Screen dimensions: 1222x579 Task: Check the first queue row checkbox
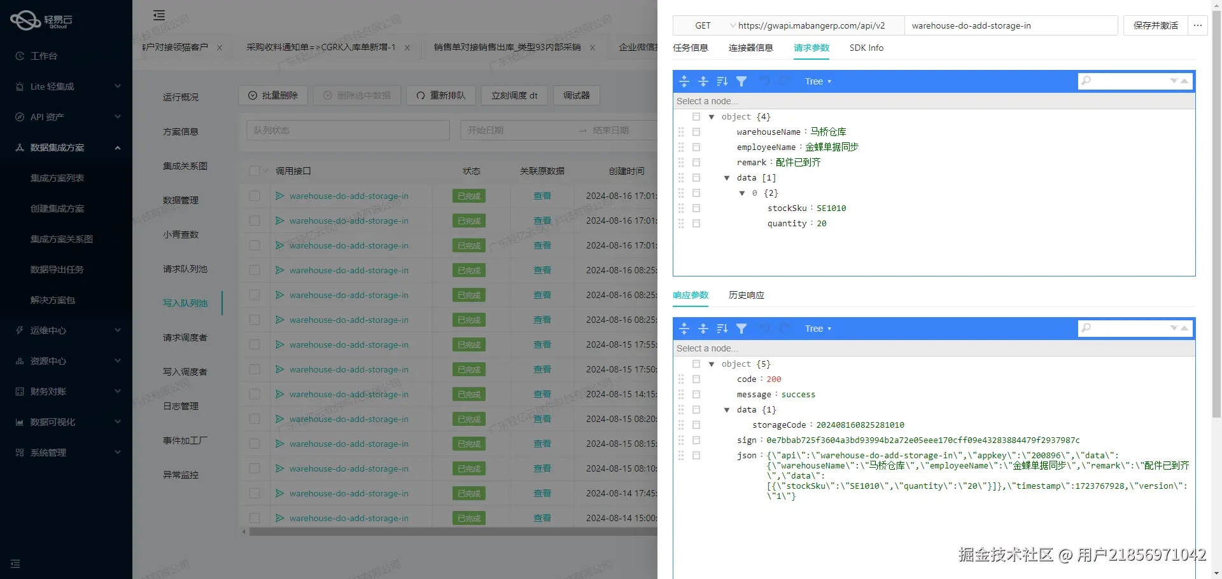[x=255, y=196]
